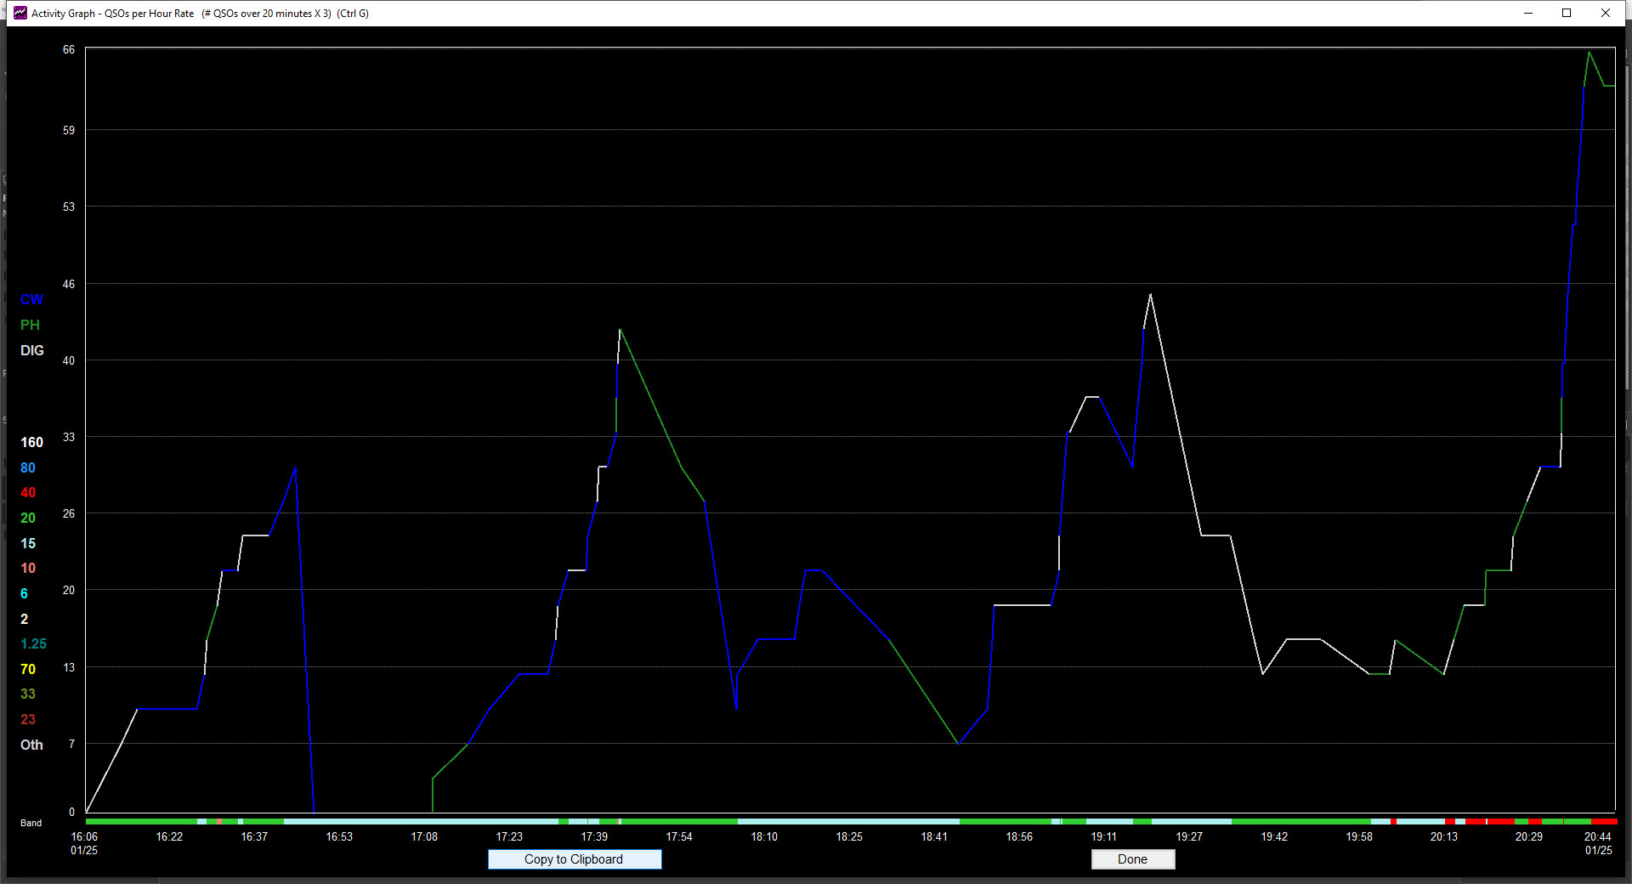The width and height of the screenshot is (1632, 884).
Task: Click the cyan 6 band legend entry
Action: 24,593
